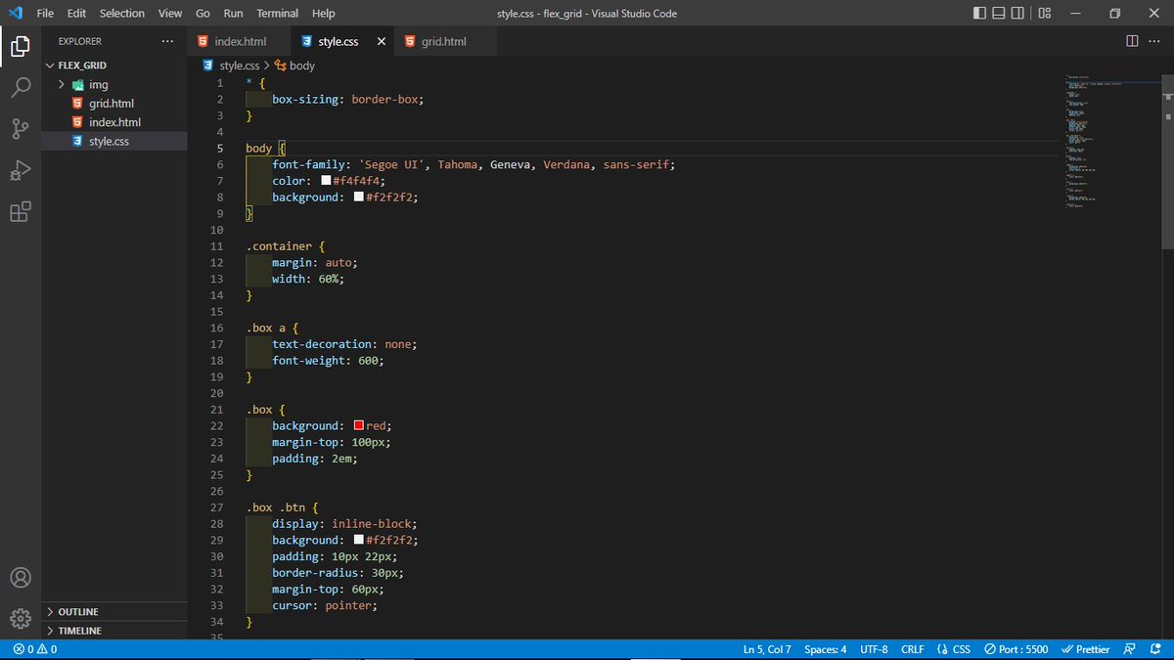Open the Selection menu
The width and height of the screenshot is (1174, 660).
click(x=122, y=13)
